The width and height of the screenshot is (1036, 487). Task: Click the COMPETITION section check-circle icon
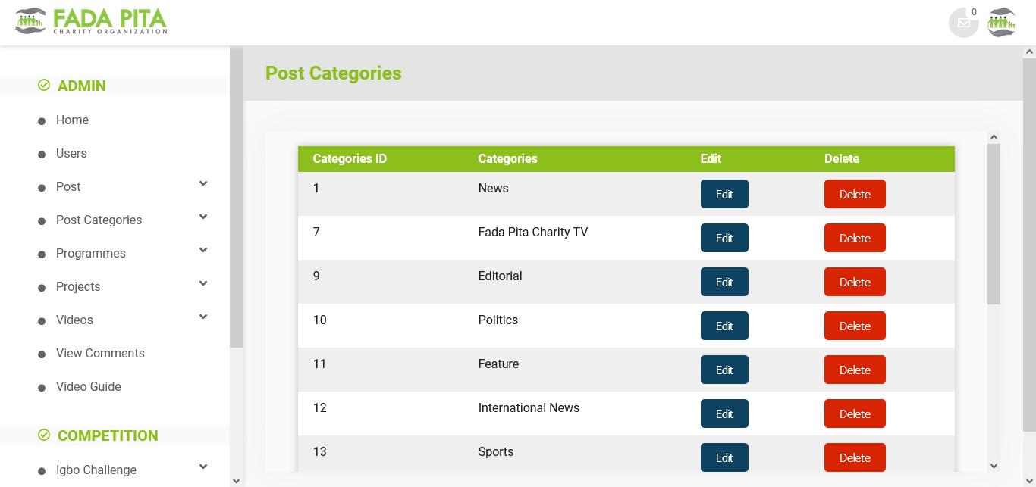tap(44, 435)
